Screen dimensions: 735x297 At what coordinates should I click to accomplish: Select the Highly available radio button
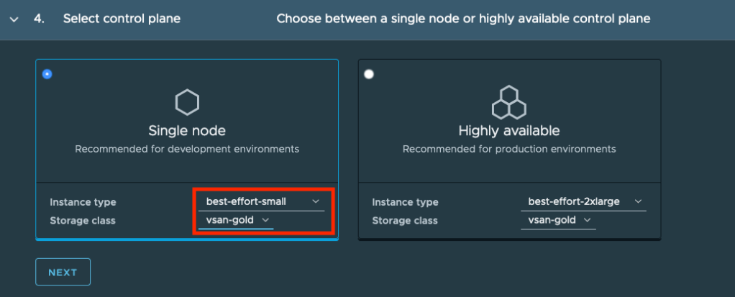pos(369,74)
